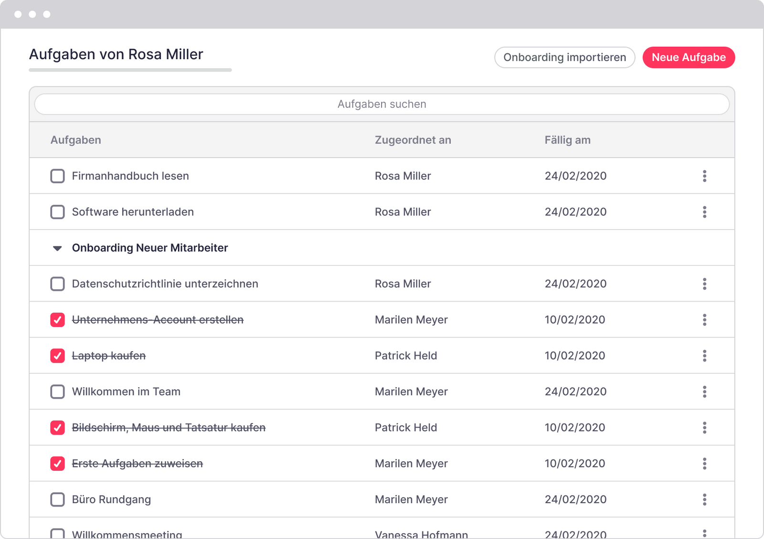Sort by the Fällig am column header
The height and width of the screenshot is (539, 764).
click(x=567, y=140)
